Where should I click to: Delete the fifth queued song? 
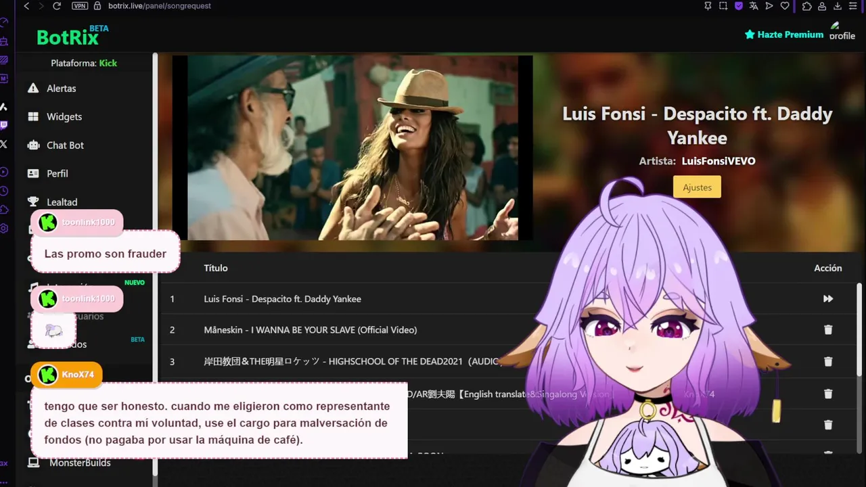point(828,425)
